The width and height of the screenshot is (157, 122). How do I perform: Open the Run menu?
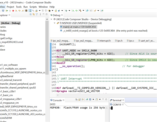tap(26, 7)
